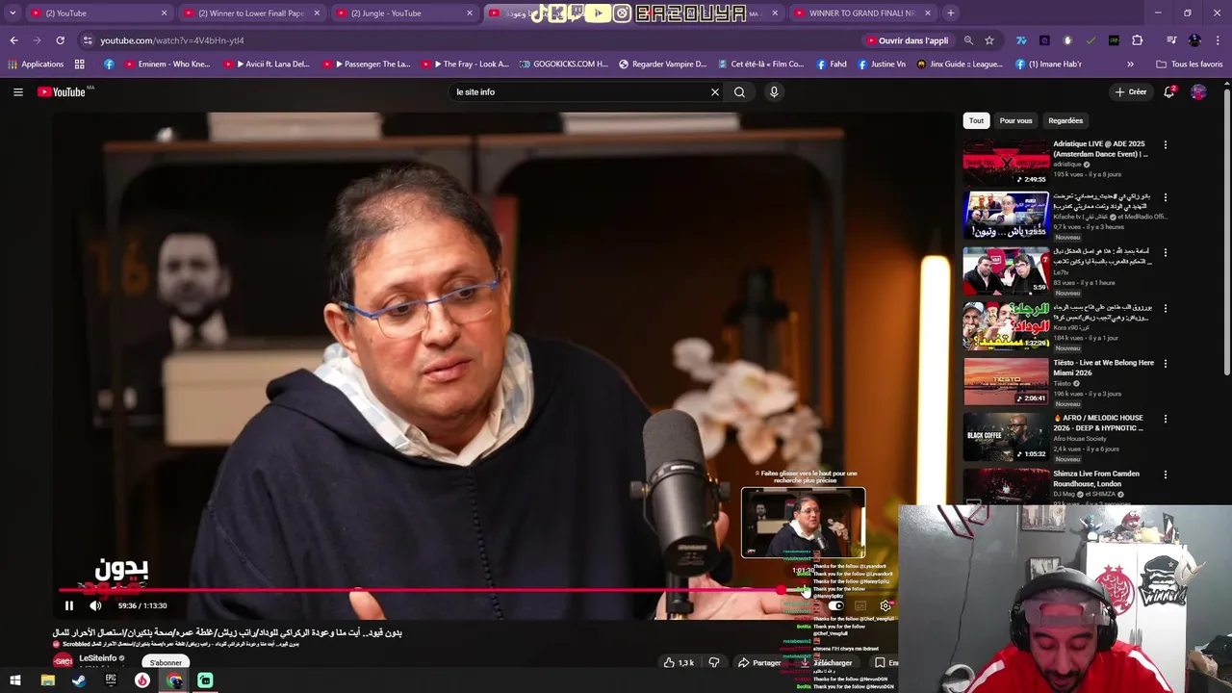Download the video with Télécharger
1232x693 pixels.
tap(826, 662)
